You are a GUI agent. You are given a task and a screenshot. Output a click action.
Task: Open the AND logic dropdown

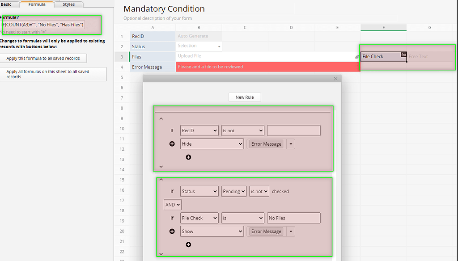pyautogui.click(x=172, y=204)
